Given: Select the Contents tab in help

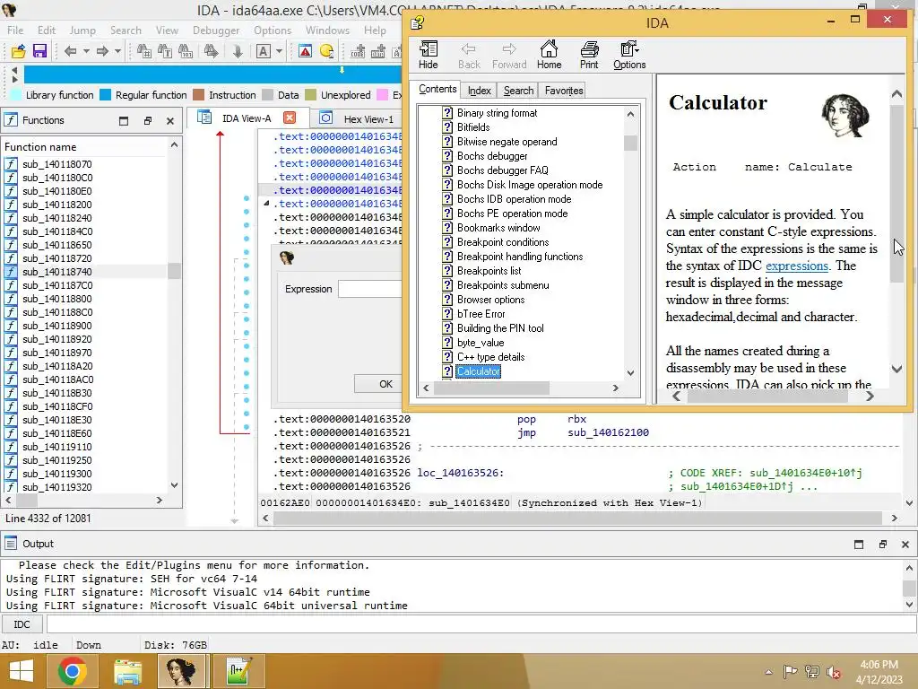Looking at the screenshot, I should click(x=437, y=89).
